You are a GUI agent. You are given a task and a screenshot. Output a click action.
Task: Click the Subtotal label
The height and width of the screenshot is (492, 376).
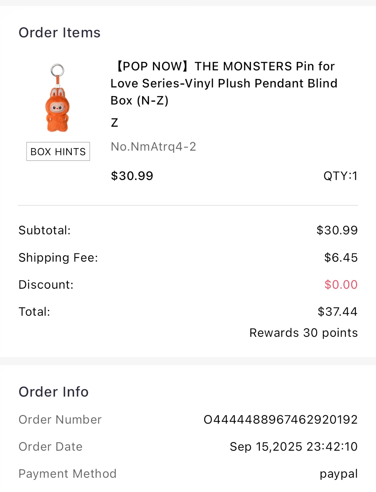click(44, 230)
